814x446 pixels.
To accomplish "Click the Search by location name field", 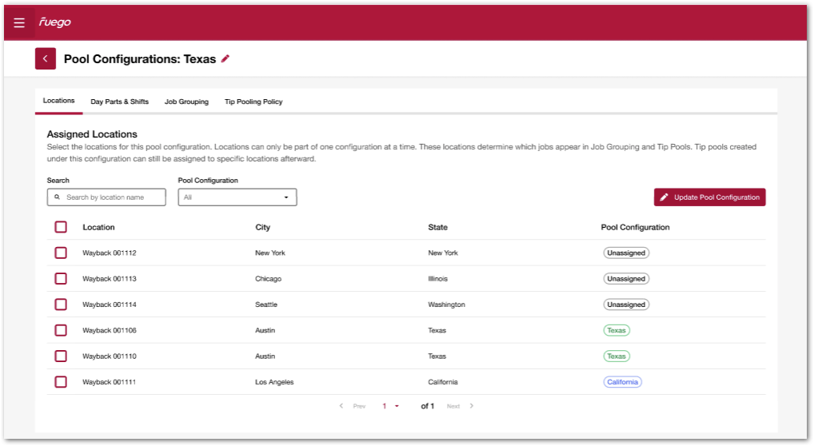I will 112,197.
